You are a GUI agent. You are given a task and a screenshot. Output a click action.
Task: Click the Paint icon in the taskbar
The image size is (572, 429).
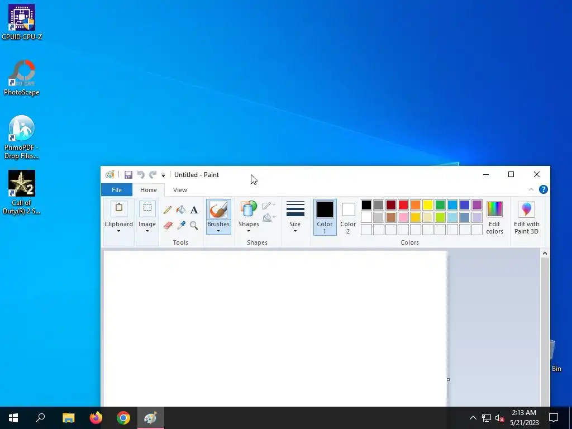click(151, 418)
